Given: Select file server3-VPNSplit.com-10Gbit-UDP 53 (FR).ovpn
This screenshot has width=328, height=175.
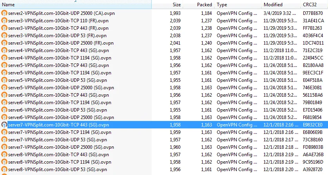Looking at the screenshot, I should [x=57, y=36].
